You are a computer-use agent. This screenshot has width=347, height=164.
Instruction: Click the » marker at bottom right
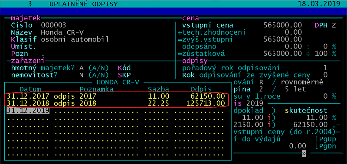pyautogui.click(x=304, y=153)
